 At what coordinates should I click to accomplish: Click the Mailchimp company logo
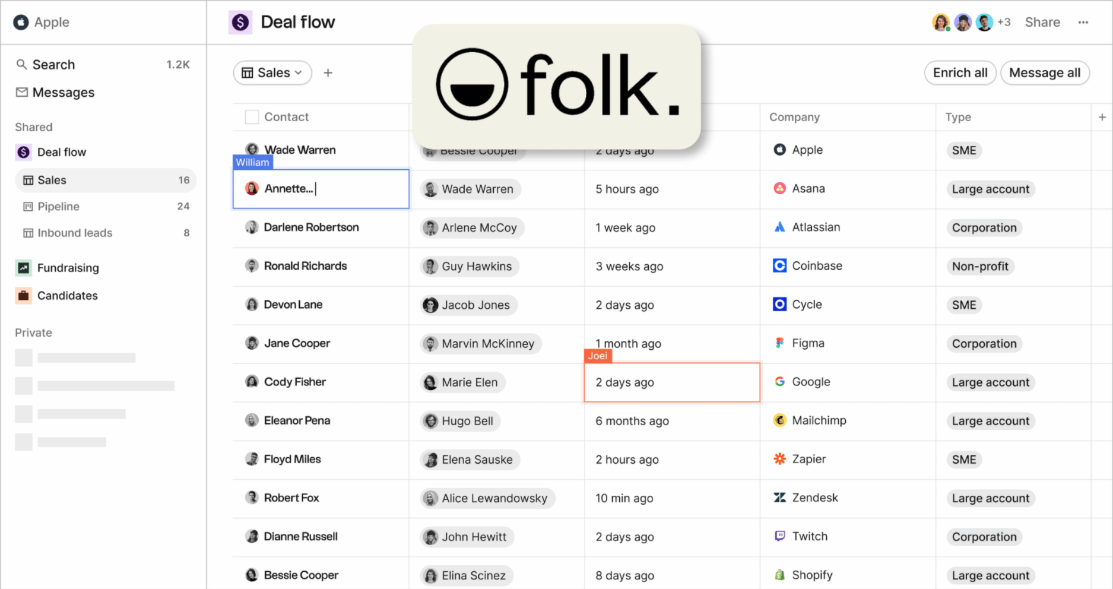point(779,420)
